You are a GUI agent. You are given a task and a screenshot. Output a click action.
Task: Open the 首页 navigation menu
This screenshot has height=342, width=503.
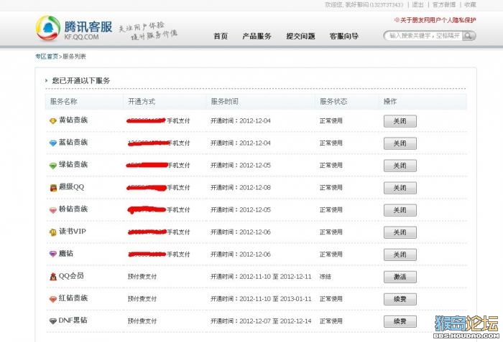point(221,36)
